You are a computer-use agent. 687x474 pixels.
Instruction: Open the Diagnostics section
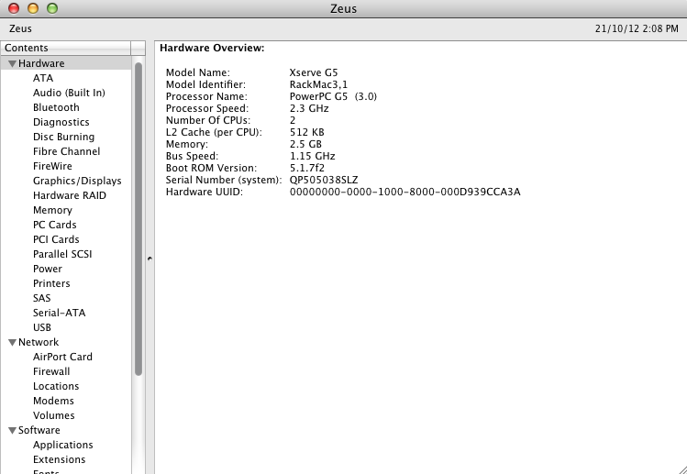61,122
